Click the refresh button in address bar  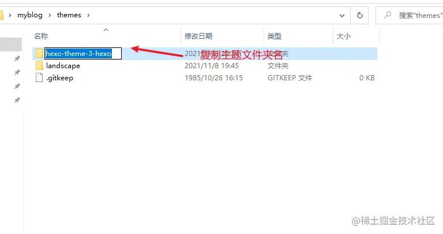[360, 15]
